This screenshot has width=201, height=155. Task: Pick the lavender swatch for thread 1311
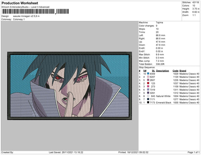click(x=148, y=90)
